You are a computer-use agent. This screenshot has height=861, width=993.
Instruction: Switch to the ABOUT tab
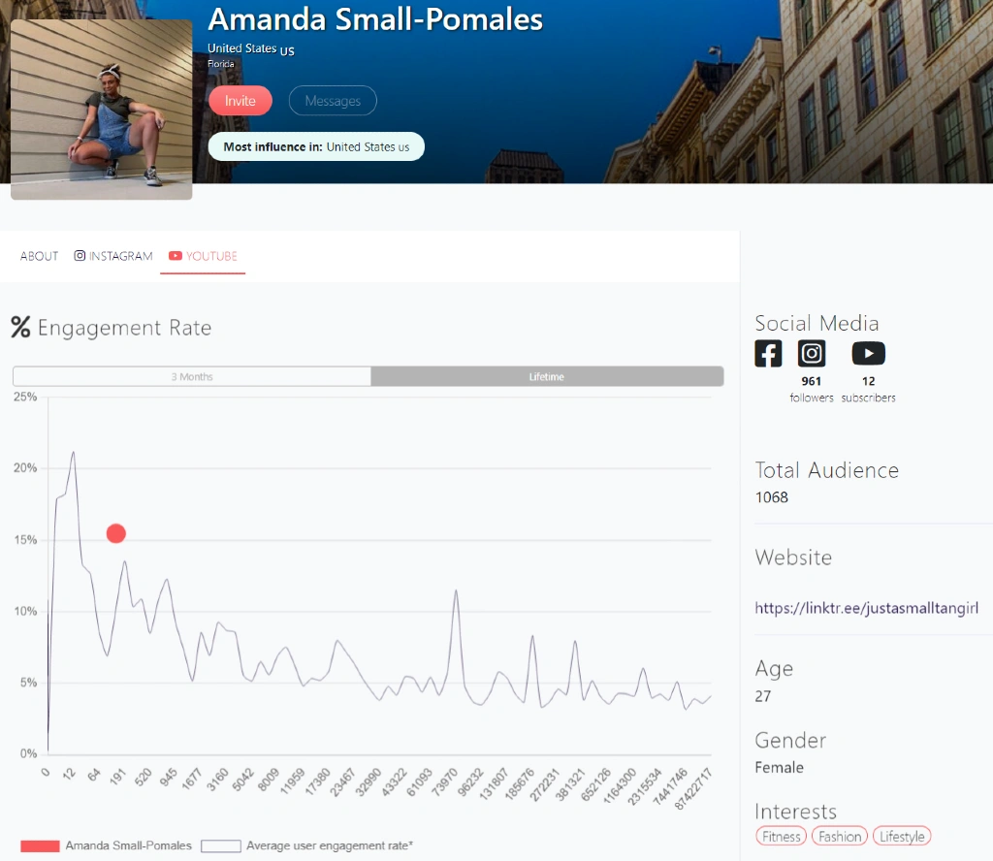[x=38, y=255]
